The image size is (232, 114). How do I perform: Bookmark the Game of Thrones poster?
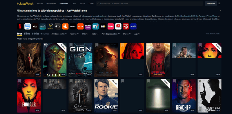click(x=71, y=81)
